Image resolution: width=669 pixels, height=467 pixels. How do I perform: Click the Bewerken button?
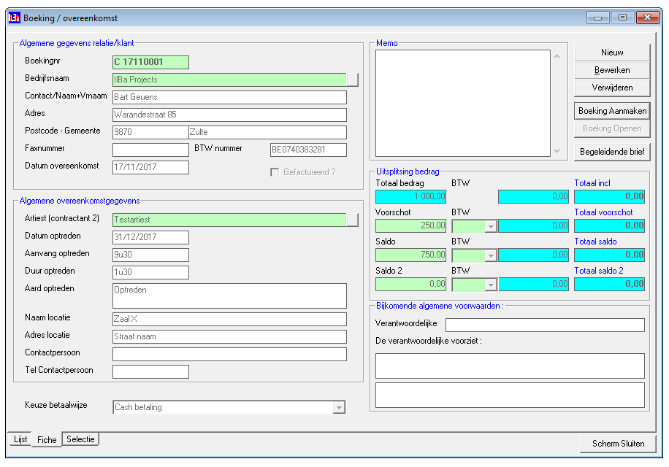point(612,70)
